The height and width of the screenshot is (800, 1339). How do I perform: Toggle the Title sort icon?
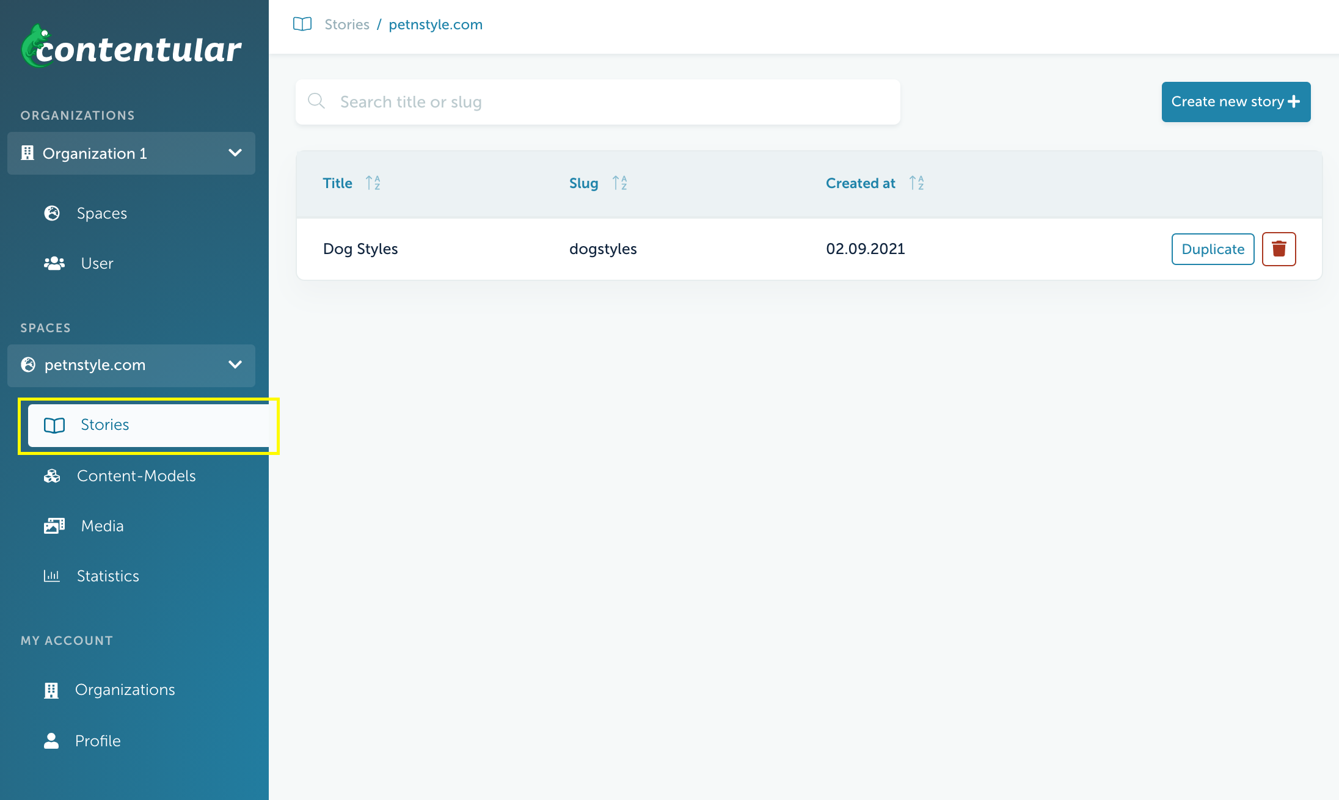(373, 183)
